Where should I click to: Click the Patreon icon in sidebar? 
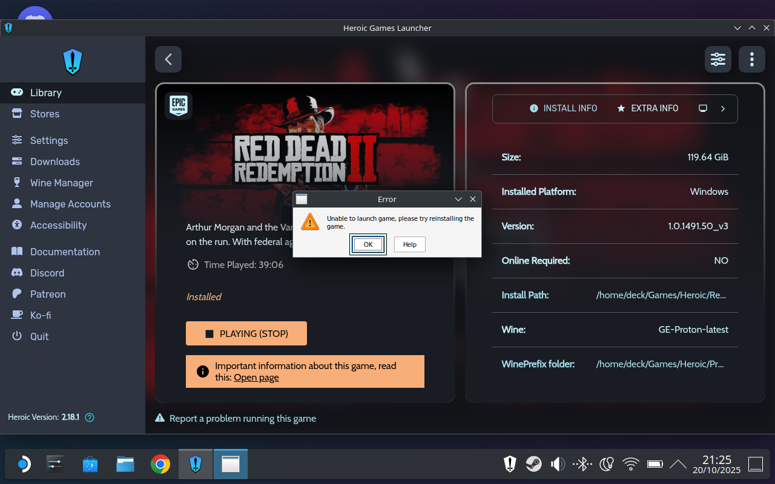click(17, 294)
